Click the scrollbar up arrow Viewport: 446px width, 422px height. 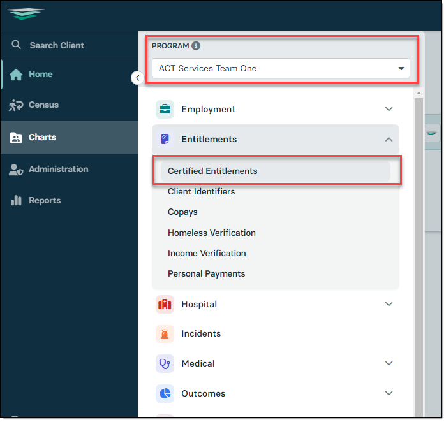[x=419, y=93]
